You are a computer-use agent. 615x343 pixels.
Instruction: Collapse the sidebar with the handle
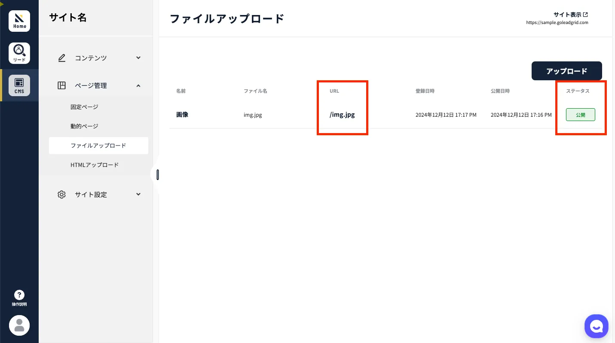pyautogui.click(x=158, y=175)
